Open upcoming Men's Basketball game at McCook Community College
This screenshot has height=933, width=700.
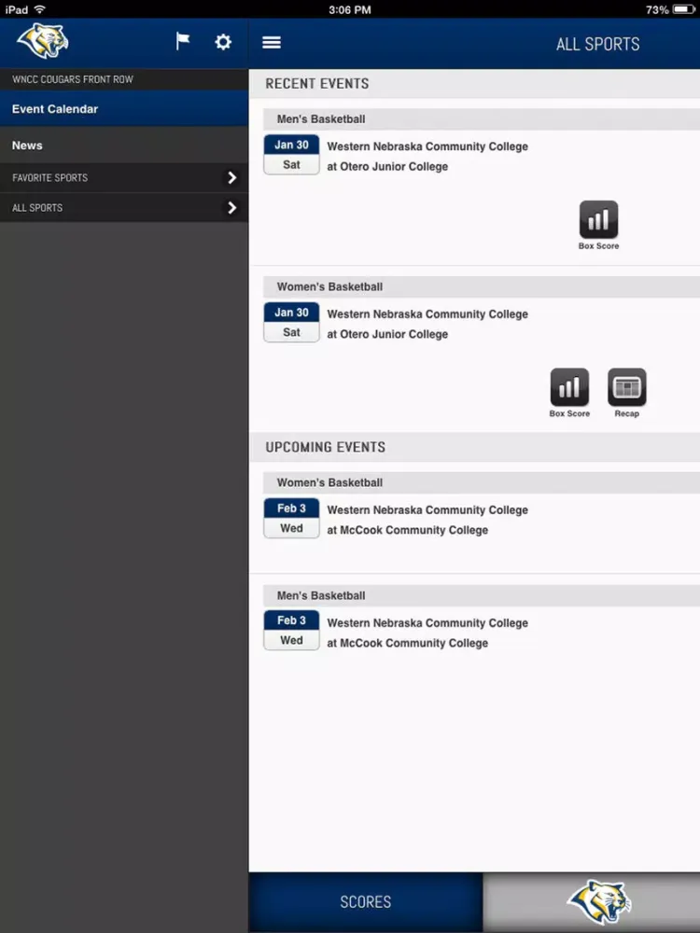(x=427, y=634)
